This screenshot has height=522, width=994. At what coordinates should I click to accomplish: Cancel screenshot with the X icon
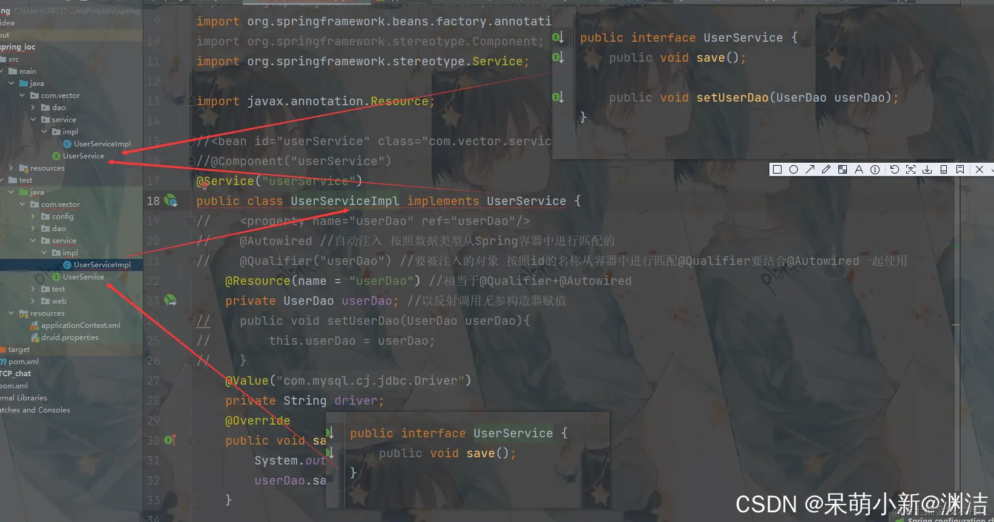coord(979,170)
